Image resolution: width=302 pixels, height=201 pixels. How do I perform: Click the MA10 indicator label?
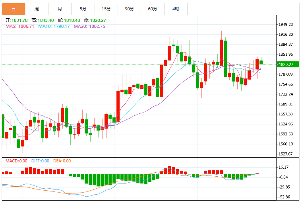coord(54,26)
